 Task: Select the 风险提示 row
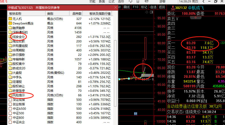point(60,95)
